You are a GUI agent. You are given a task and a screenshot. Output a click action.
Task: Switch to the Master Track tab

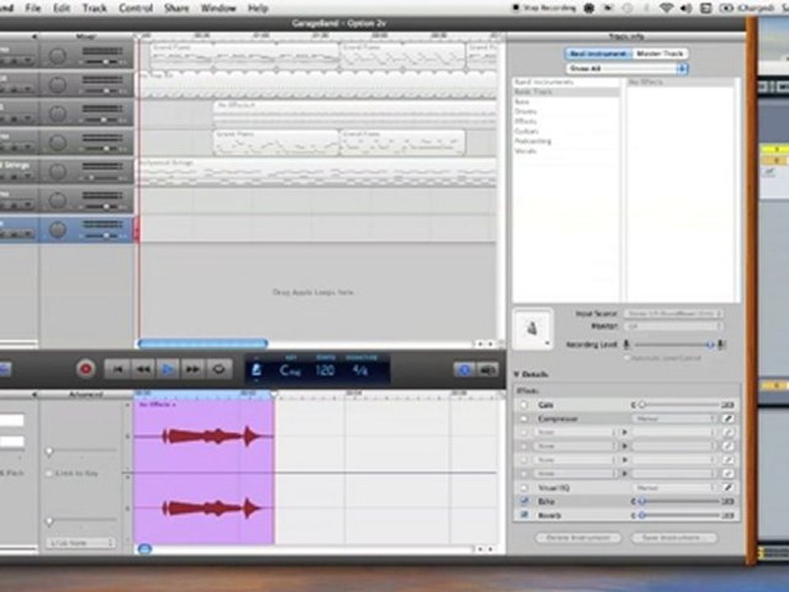[x=660, y=53]
